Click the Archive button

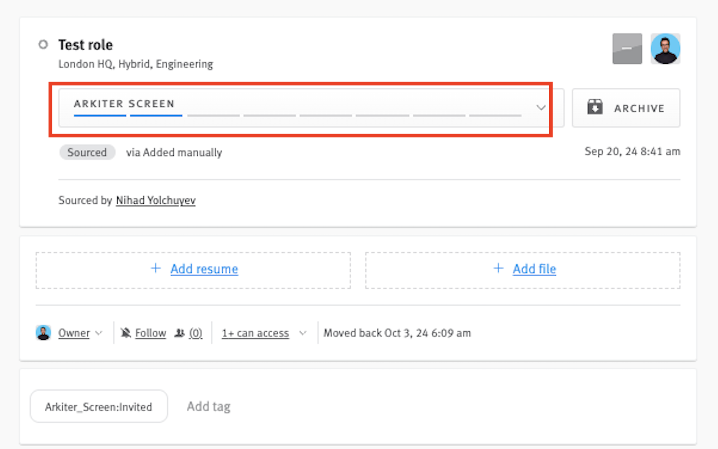626,108
